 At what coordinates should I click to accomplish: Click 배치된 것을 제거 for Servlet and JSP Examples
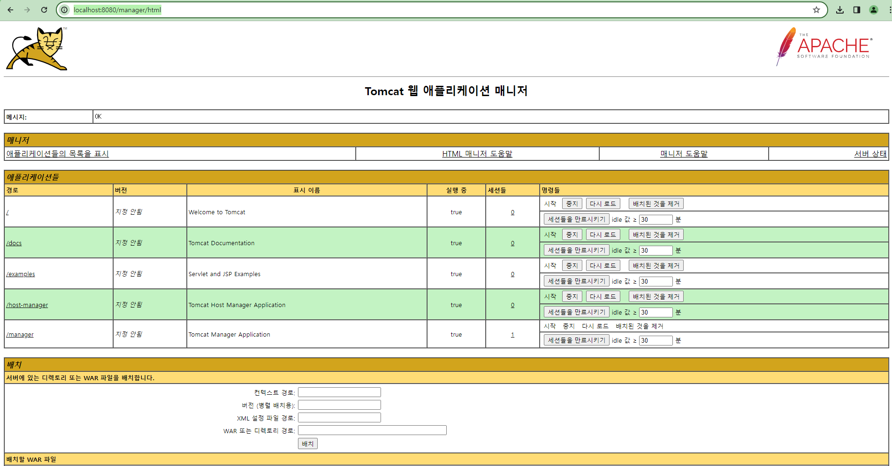(656, 266)
